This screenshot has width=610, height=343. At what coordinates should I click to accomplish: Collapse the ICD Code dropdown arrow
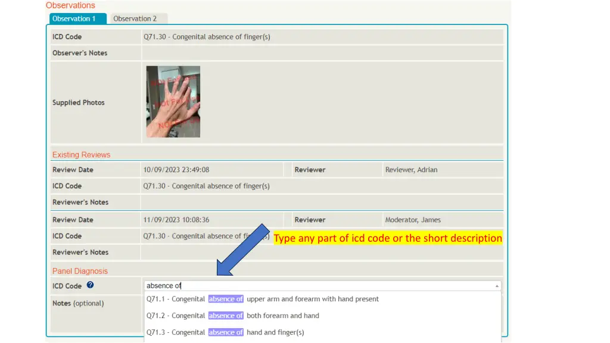497,286
